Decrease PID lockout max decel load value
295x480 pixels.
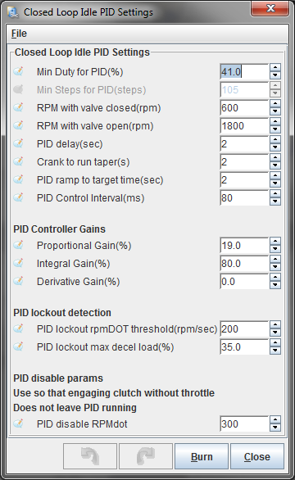coord(275,351)
